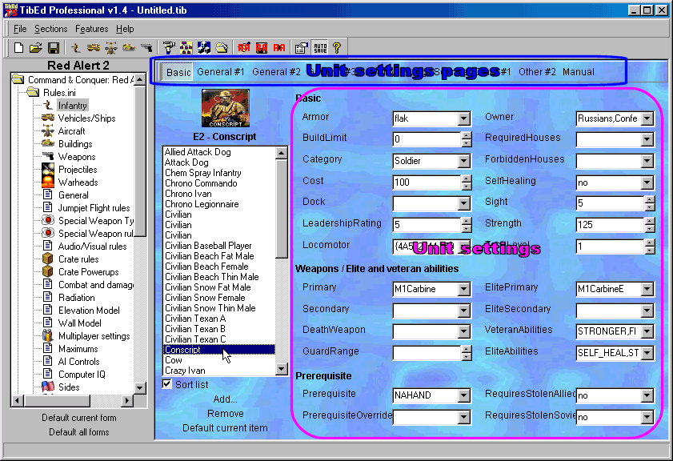673x461 pixels.
Task: Click the save floppy disk icon
Action: (x=54, y=48)
